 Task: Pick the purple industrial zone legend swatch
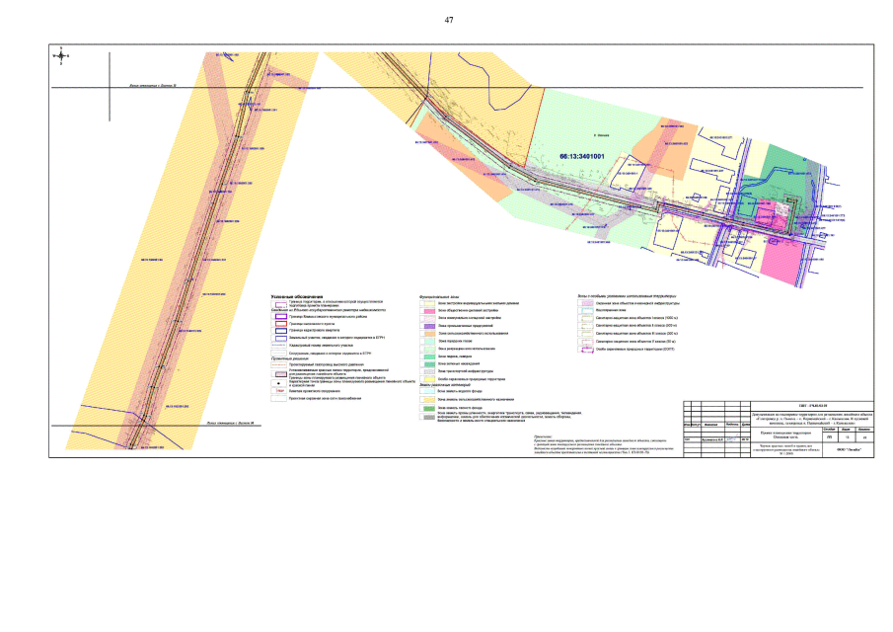[428, 326]
